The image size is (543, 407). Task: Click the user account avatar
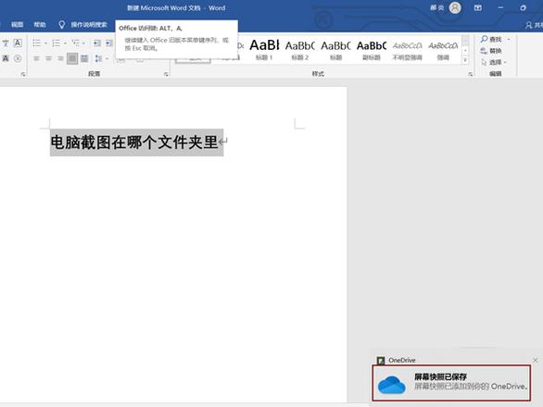[x=455, y=7]
